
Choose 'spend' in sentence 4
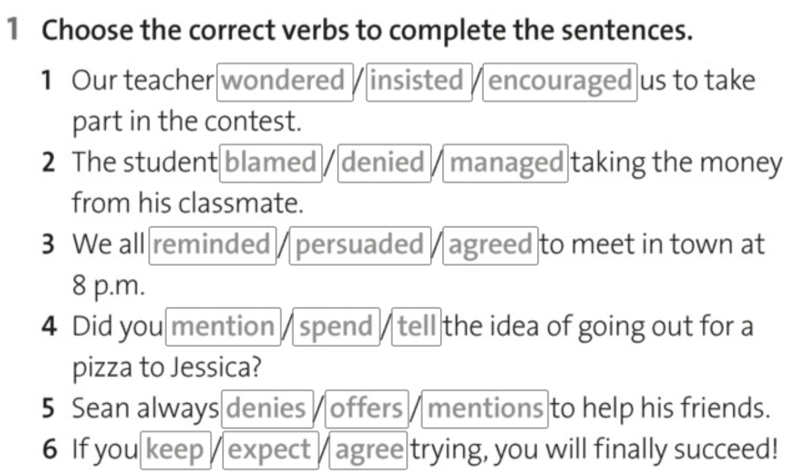[338, 327]
